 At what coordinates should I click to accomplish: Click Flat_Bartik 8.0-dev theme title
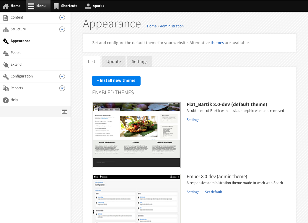(227, 105)
